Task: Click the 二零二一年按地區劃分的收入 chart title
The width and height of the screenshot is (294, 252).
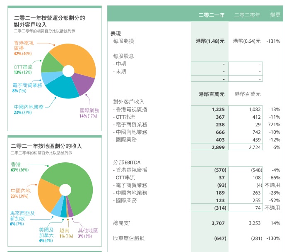Action: tap(46, 146)
